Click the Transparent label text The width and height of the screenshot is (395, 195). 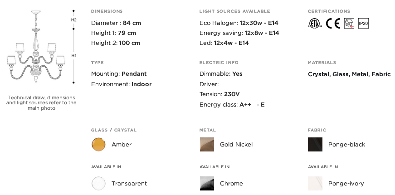click(x=129, y=184)
